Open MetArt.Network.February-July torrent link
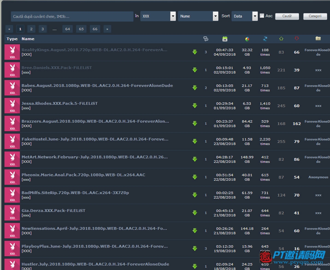Image resolution: width=330 pixels, height=270 pixels. point(95,157)
